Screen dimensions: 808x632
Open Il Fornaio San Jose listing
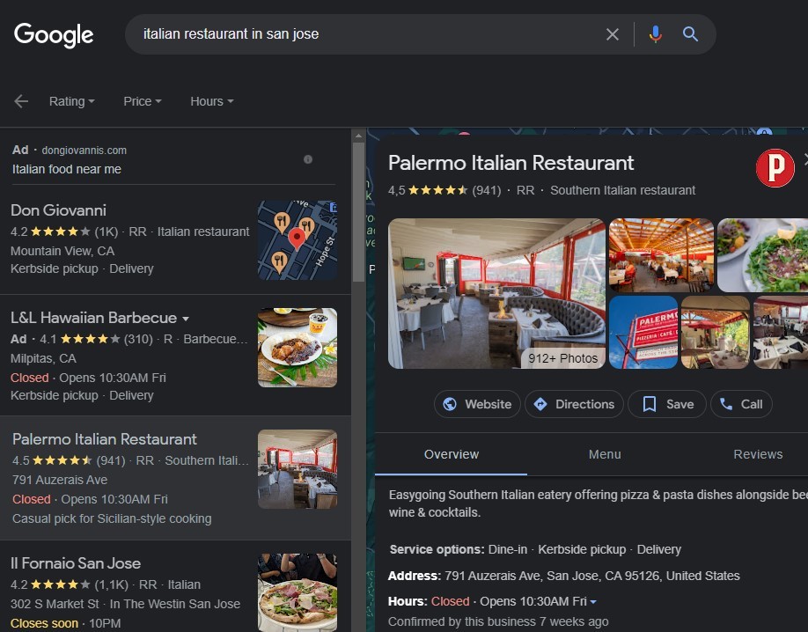coord(76,563)
